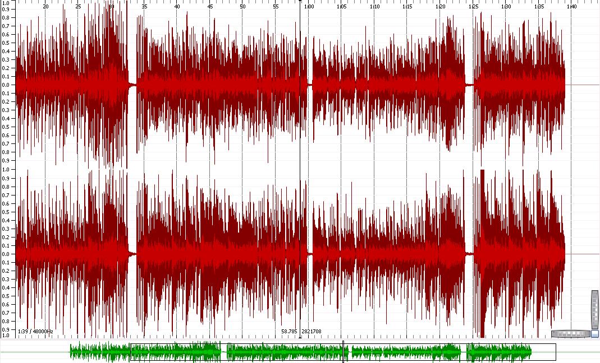Click the leftmost segment of the horizontal zoom control

[554, 333]
